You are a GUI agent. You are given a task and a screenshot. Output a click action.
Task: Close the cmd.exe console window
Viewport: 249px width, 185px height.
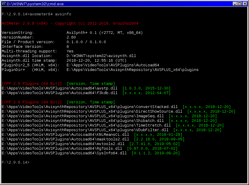pos(244,3)
